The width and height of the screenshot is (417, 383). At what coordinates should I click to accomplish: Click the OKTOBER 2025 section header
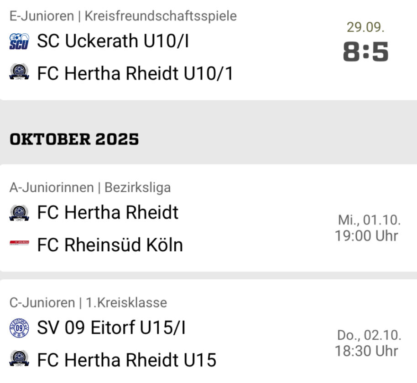[74, 139]
